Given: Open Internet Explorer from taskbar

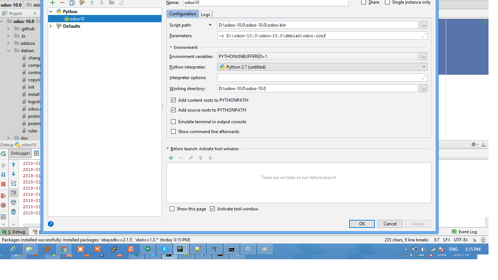Looking at the screenshot, I should pyautogui.click(x=13, y=249).
